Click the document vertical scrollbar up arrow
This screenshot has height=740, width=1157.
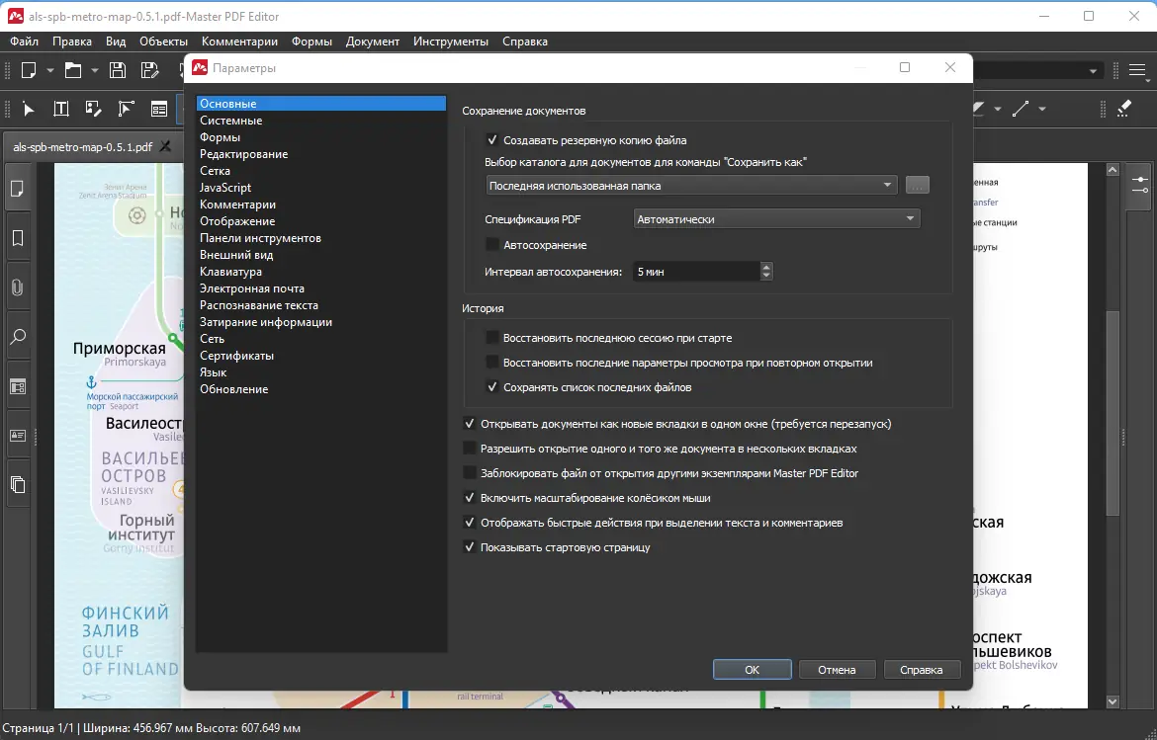1112,170
